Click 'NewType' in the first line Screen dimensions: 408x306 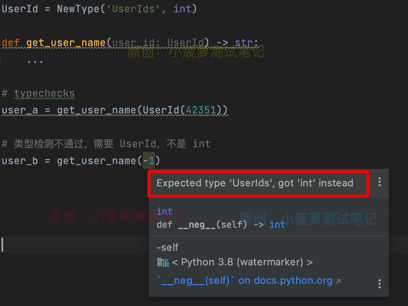(x=78, y=9)
